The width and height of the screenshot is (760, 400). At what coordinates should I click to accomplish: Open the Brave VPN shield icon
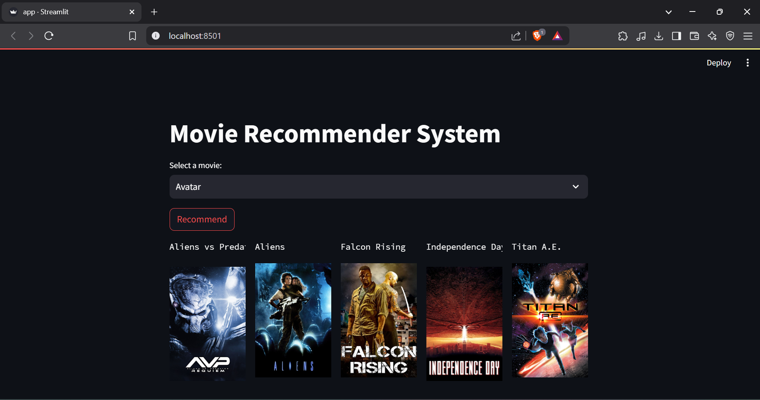(x=730, y=36)
